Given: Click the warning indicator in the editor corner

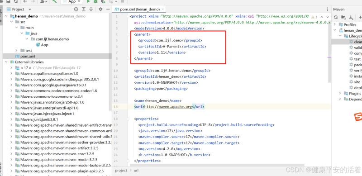Looking at the screenshot, I should 314,17.
